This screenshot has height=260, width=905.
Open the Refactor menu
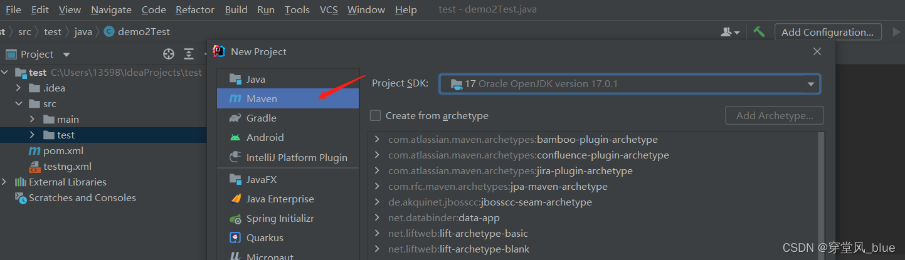coord(195,9)
